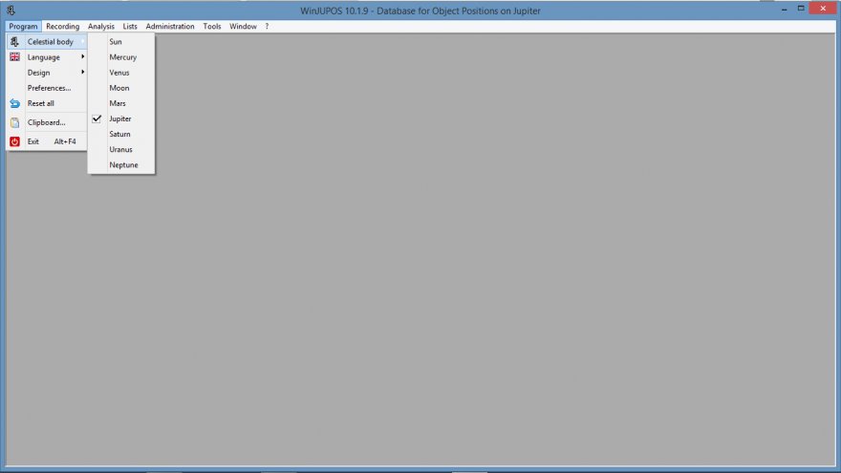This screenshot has height=473, width=841.
Task: Select Venus as celestial body
Action: (x=121, y=73)
